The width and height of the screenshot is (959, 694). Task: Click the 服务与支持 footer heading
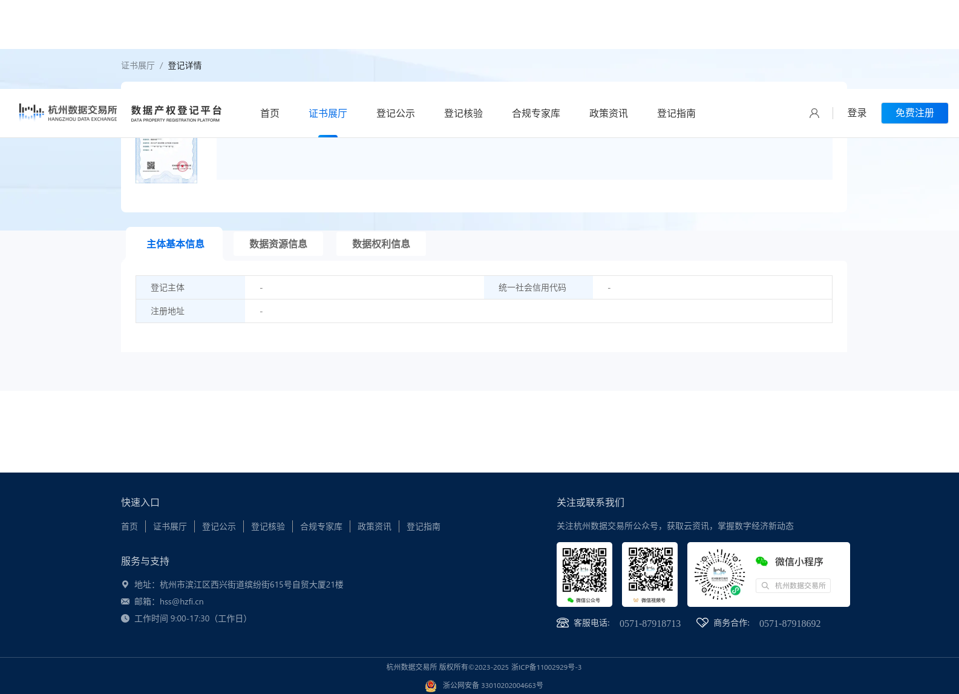pos(145,561)
